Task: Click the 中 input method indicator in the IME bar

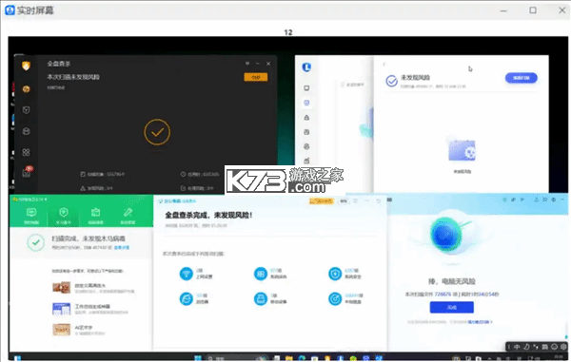Action: 517,347
